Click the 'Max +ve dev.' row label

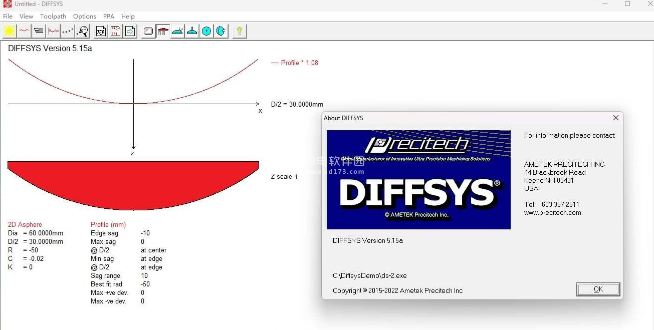pyautogui.click(x=110, y=293)
